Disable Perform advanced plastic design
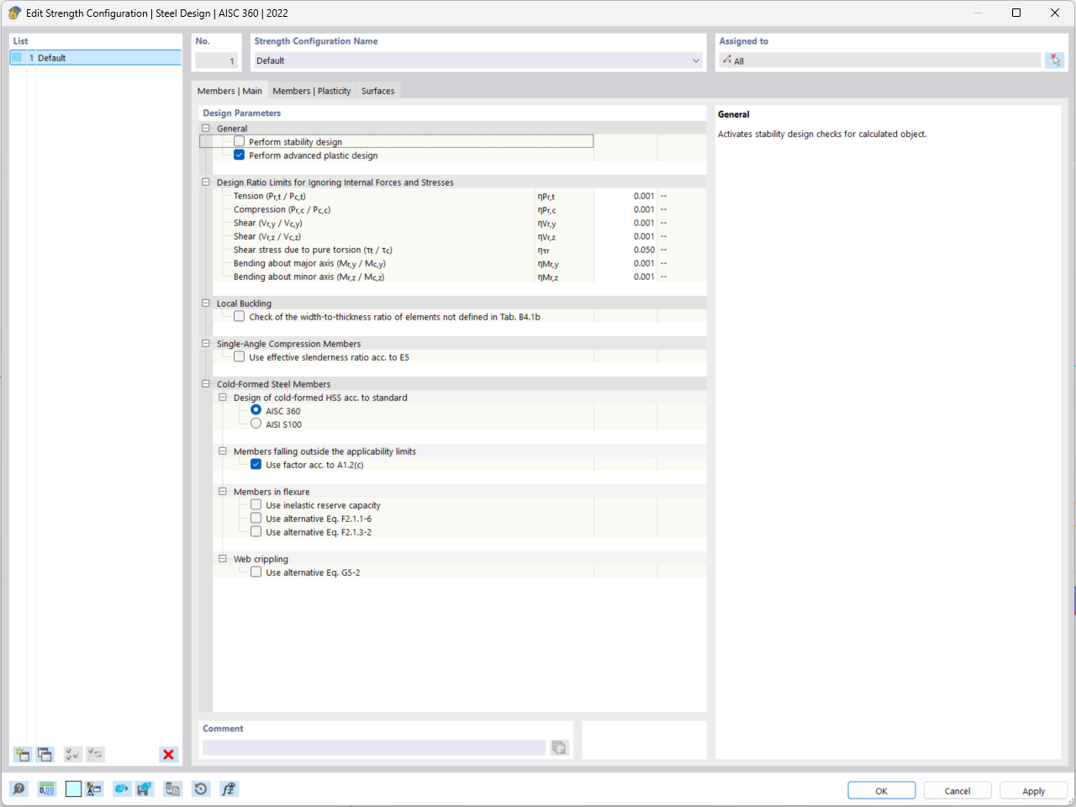Viewport: 1076px width, 807px height. [x=239, y=155]
